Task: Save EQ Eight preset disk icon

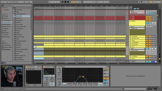Action: coord(108,67)
